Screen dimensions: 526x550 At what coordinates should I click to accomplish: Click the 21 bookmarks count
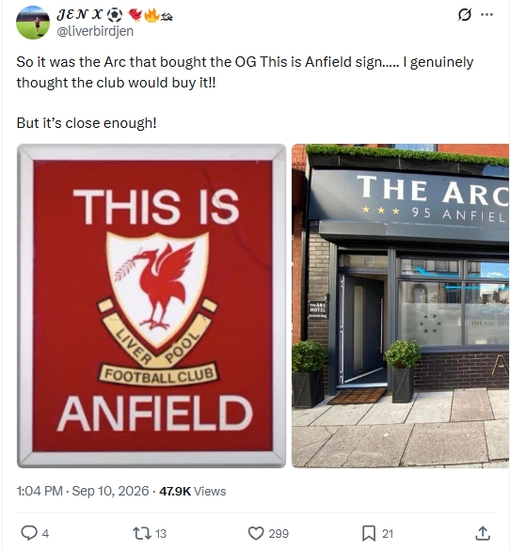click(388, 533)
